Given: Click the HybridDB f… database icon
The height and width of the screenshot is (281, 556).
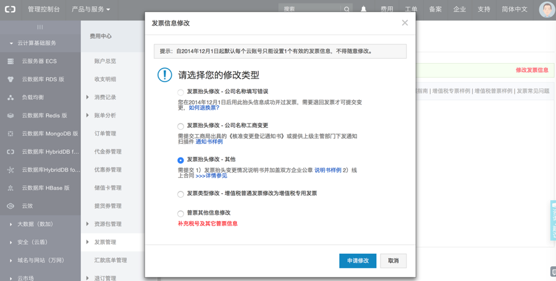Looking at the screenshot, I should coord(11,152).
